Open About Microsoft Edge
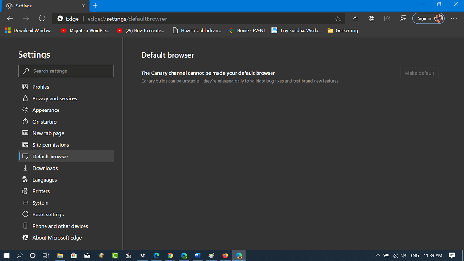This screenshot has height=261, width=464. 66,238
